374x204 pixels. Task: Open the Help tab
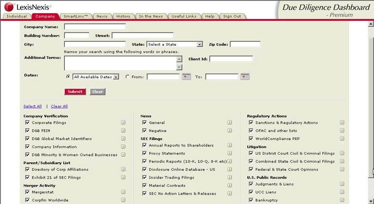click(x=210, y=16)
